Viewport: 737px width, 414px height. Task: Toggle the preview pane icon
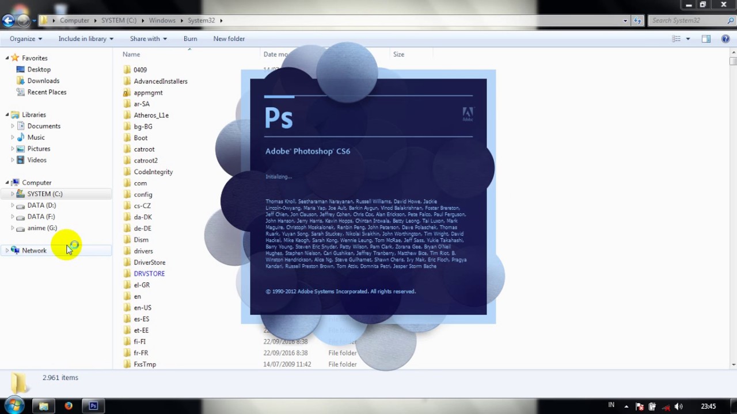[x=706, y=39]
